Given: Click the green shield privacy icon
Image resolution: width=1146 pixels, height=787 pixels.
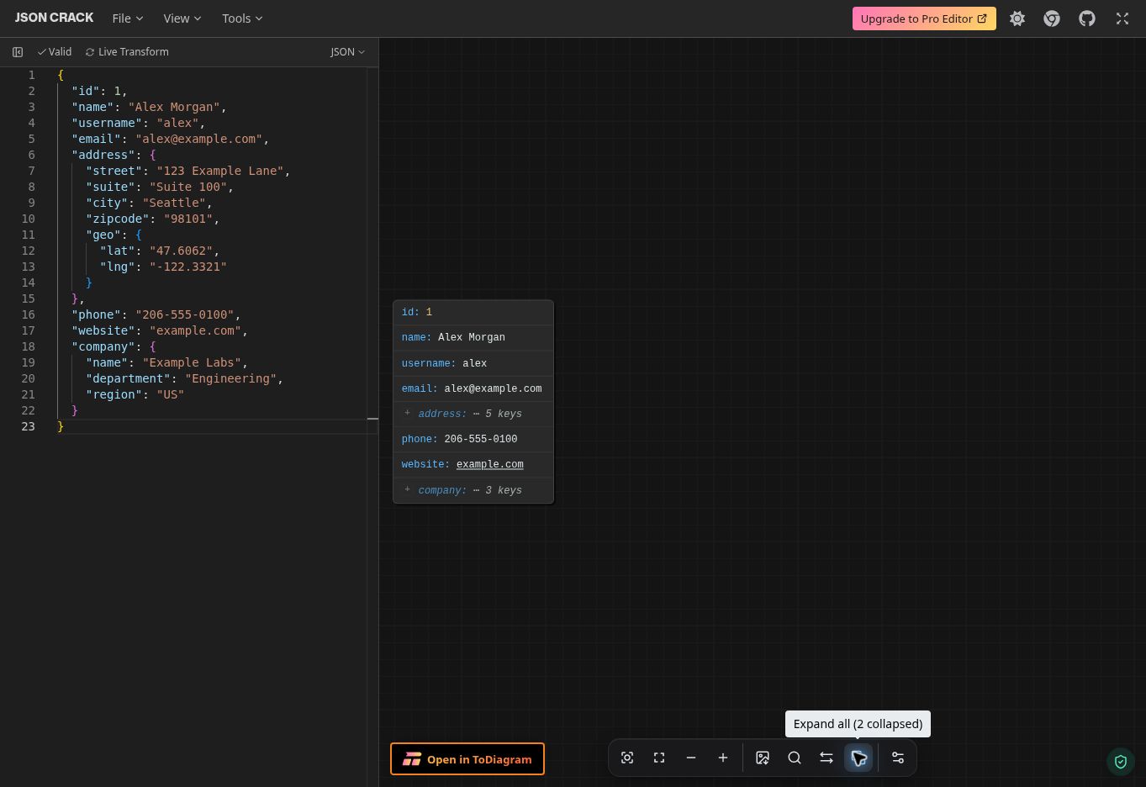Looking at the screenshot, I should click(x=1120, y=762).
